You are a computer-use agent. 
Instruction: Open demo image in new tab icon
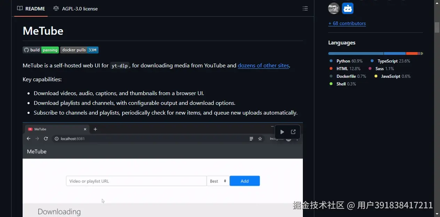click(293, 132)
